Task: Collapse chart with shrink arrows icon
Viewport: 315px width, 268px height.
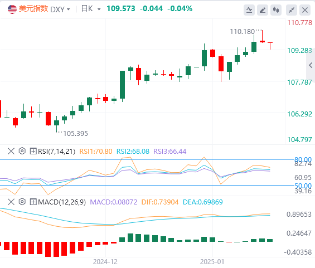Action: 292,10
